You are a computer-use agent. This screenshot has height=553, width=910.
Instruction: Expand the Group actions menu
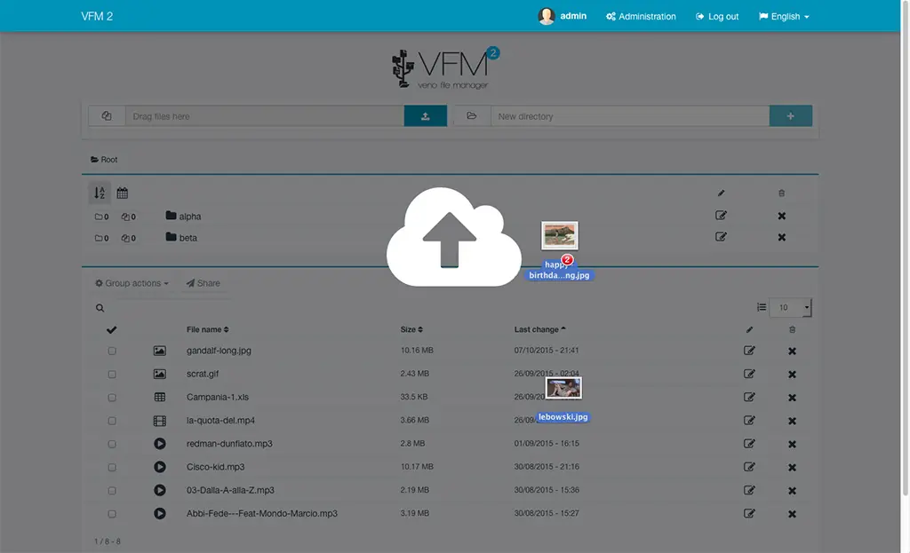pos(132,283)
